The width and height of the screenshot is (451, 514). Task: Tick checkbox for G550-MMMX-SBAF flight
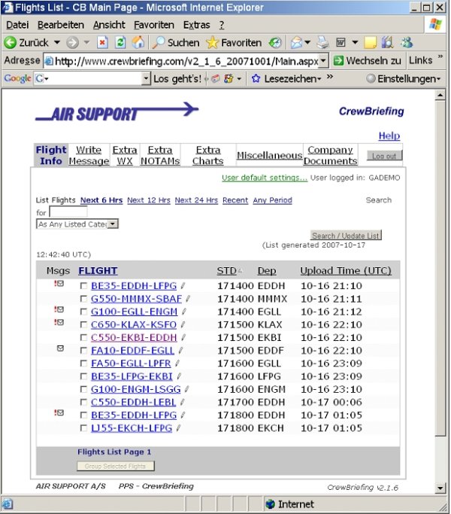click(x=84, y=299)
